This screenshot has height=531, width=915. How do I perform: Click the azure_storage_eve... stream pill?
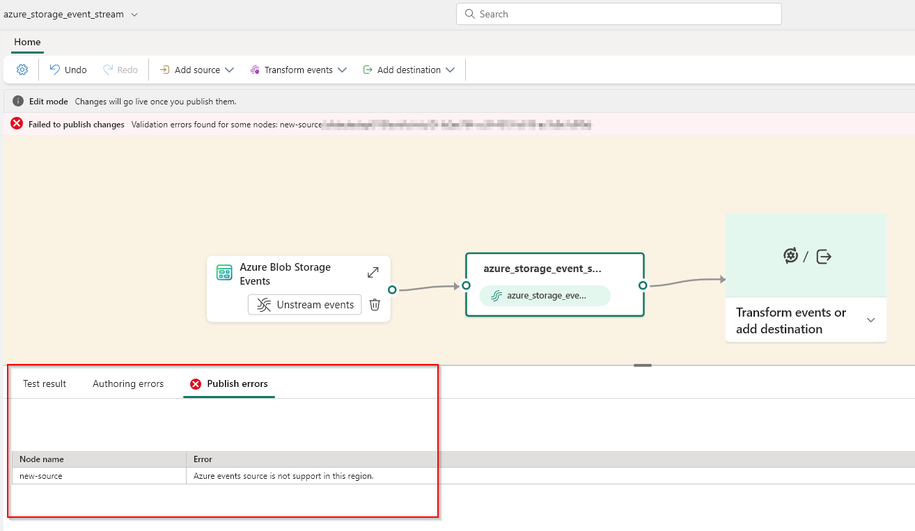pyautogui.click(x=545, y=295)
